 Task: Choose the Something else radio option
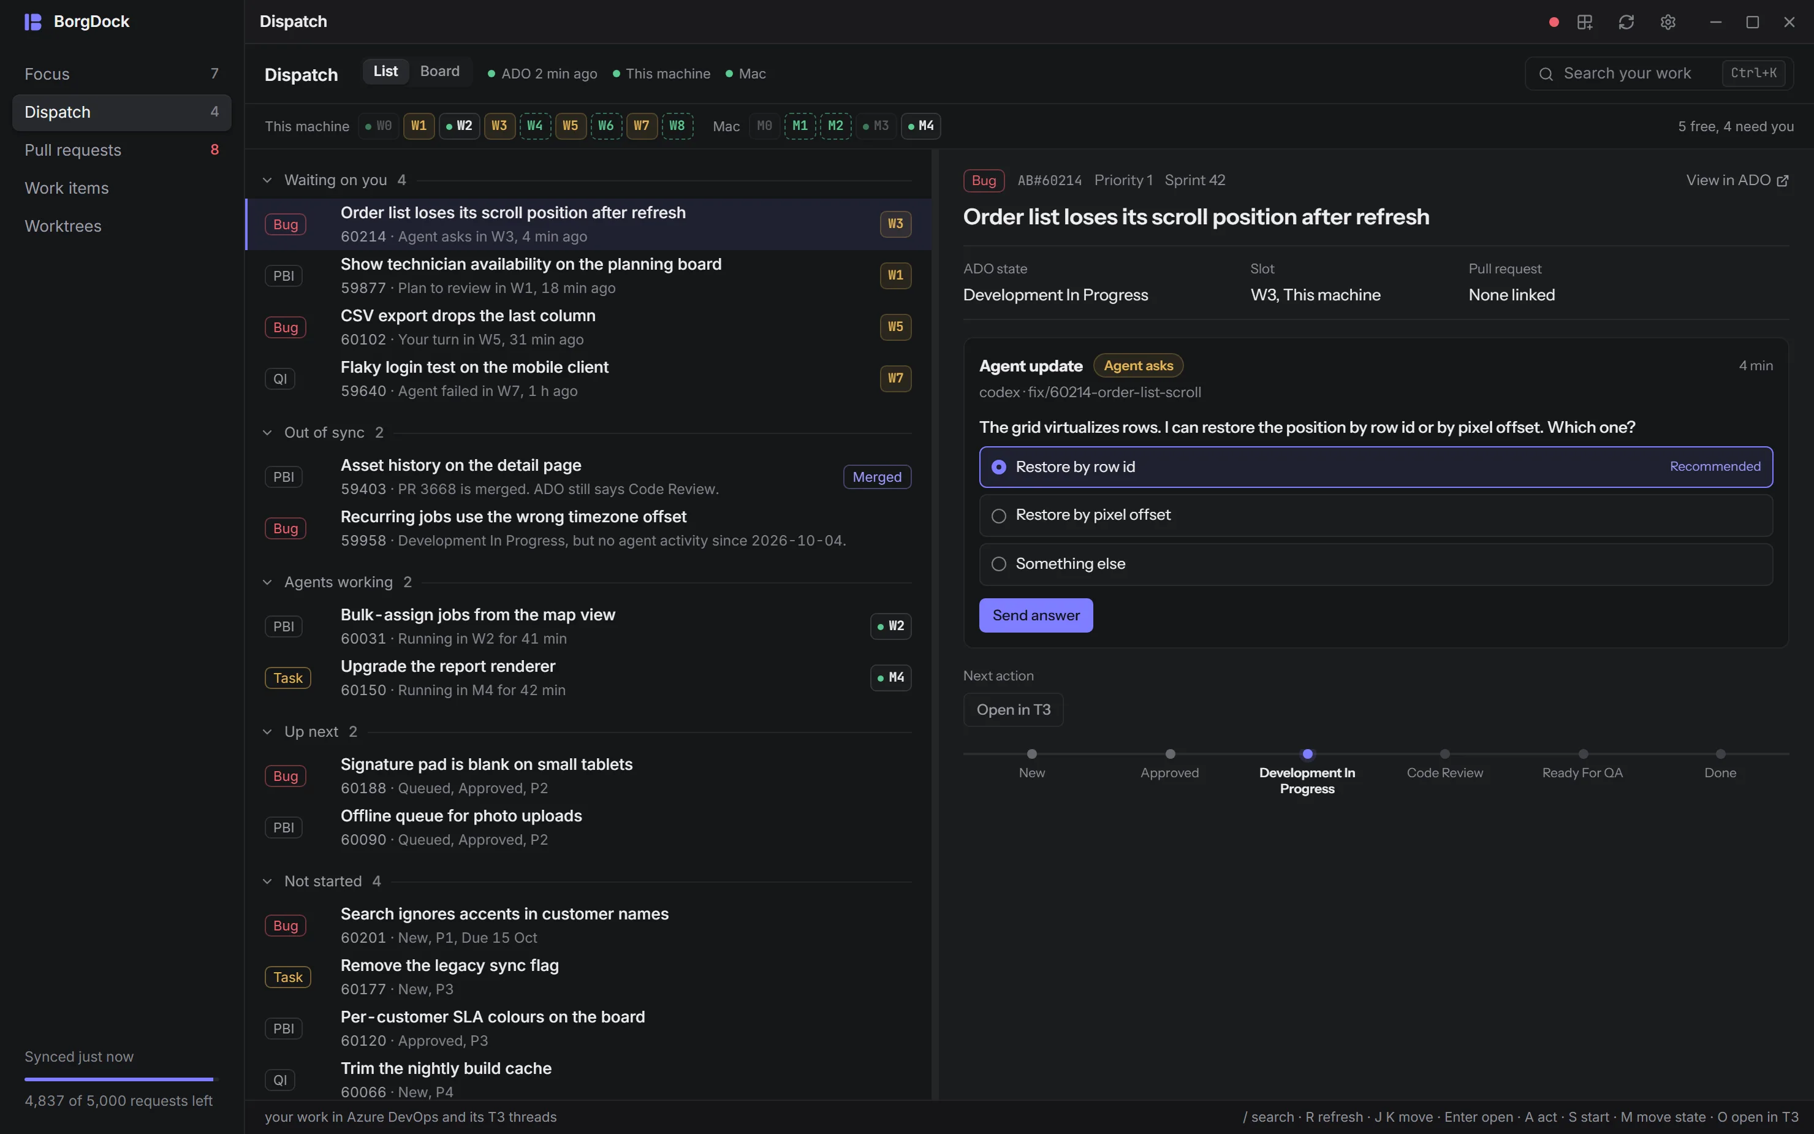coord(1375,564)
